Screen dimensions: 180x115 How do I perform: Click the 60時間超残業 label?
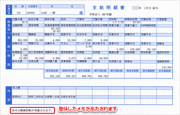pos(148,25)
